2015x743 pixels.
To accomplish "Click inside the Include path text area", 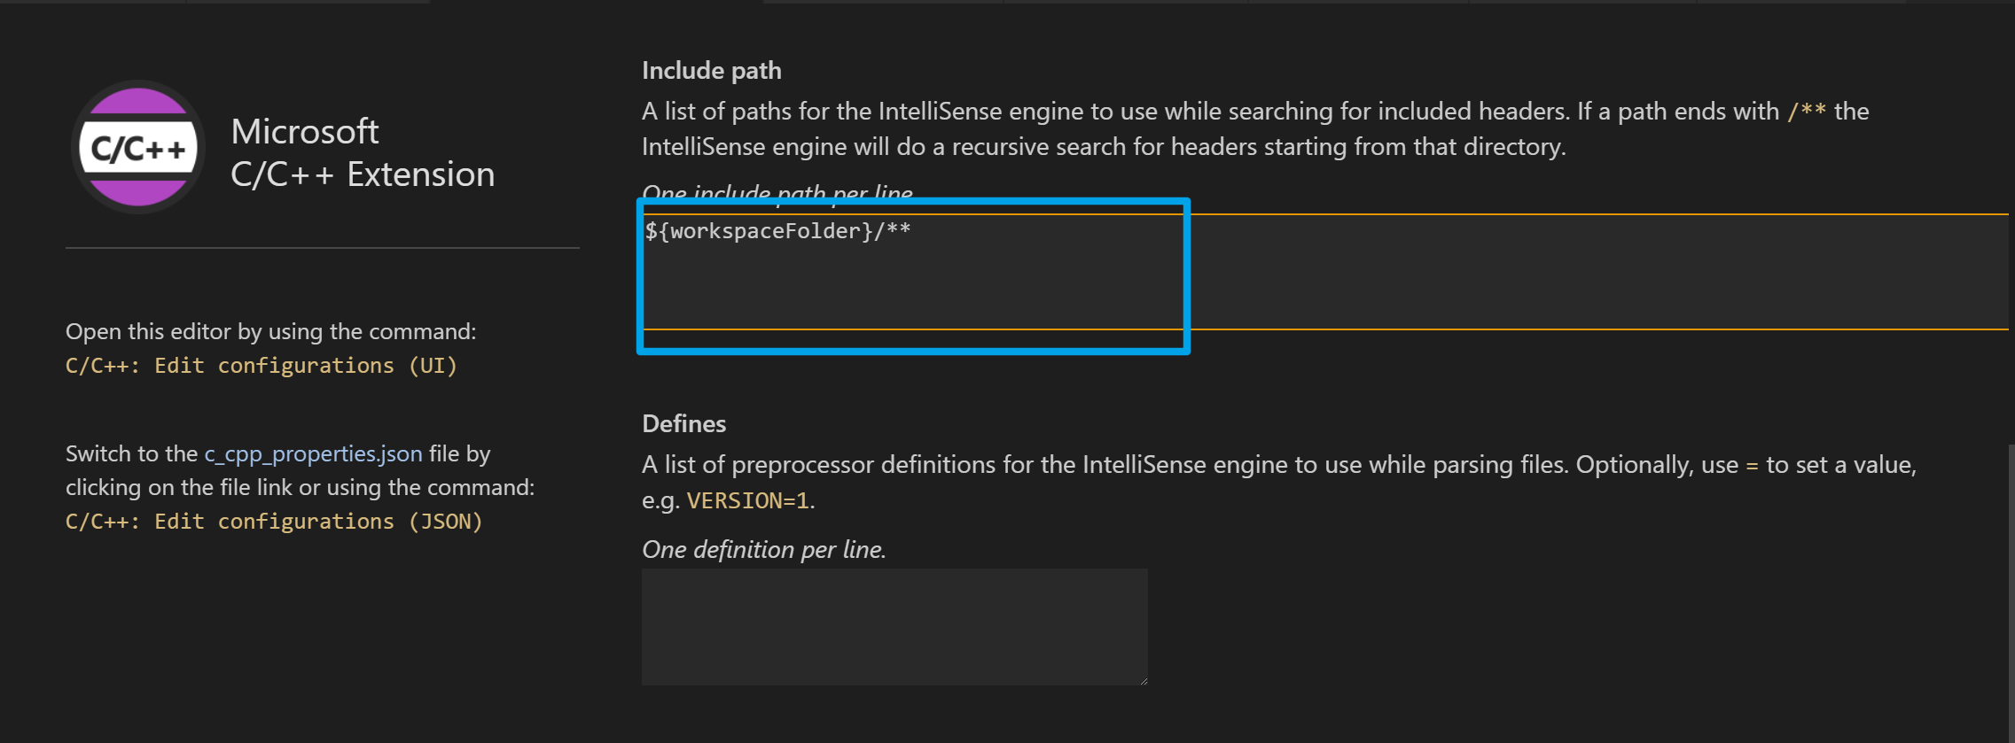I will point(1324,272).
